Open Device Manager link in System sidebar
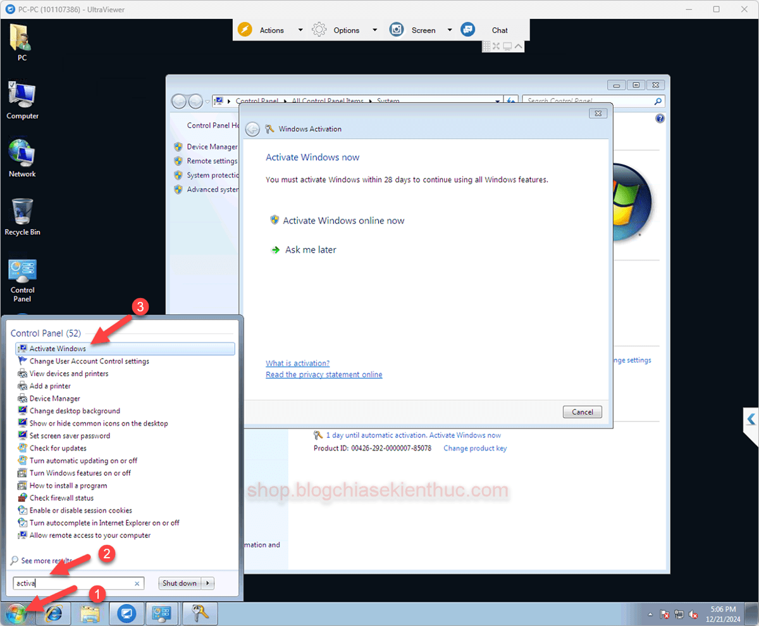The width and height of the screenshot is (759, 626). 212,147
